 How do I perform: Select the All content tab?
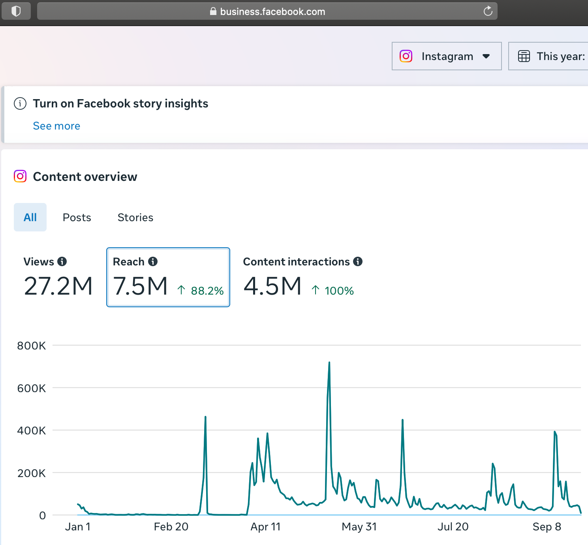[x=30, y=217]
